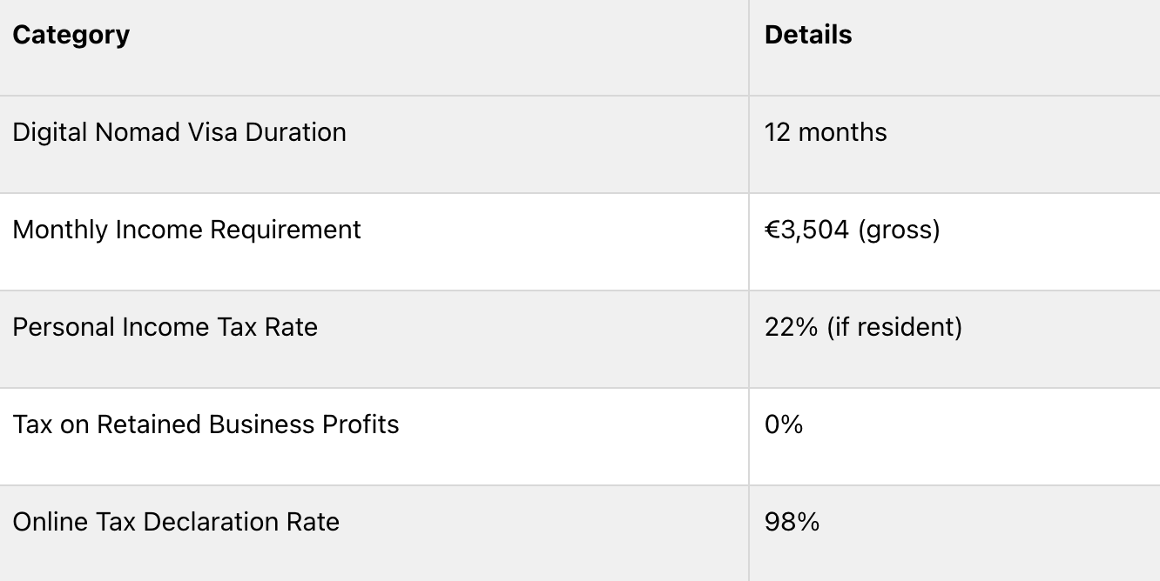Click the Monthly Income Requirement label

click(186, 230)
